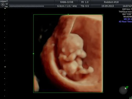Click the 3D orientation sphere indicator
132x99 pixels.
[x=123, y=90]
